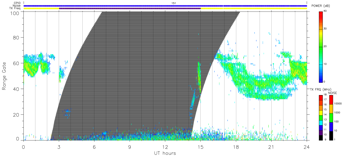The image size is (345, 159).
Task: Click the 0 tick on the POWER colorbar
Action: (325, 82)
